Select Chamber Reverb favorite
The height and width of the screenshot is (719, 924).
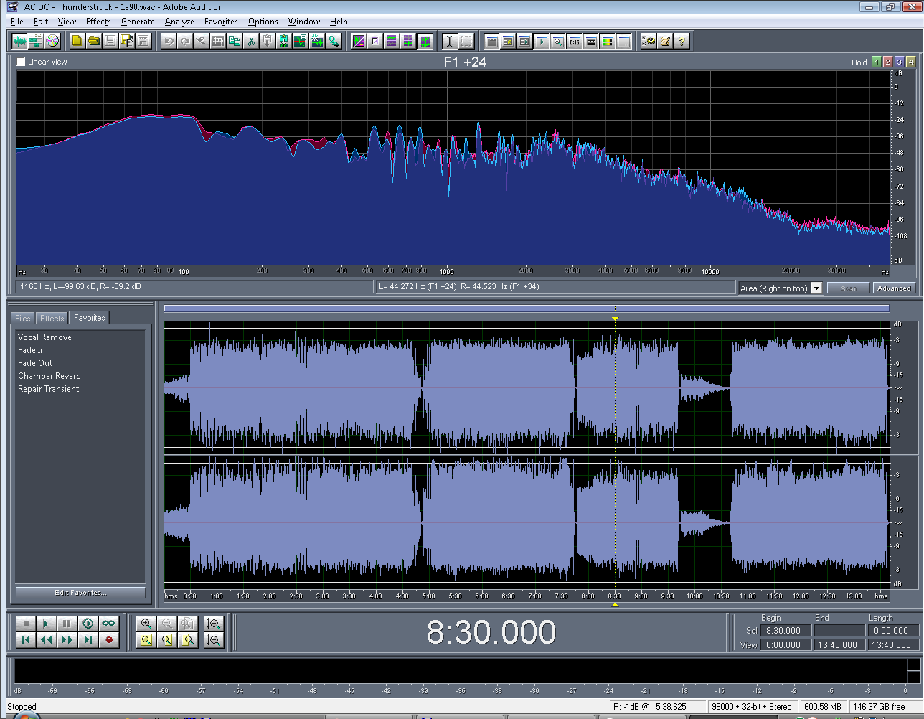point(49,376)
